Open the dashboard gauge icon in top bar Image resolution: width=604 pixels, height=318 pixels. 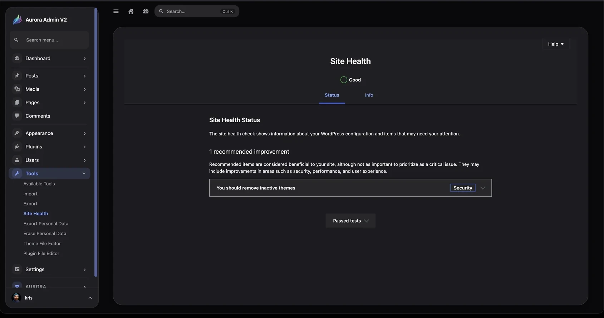point(146,11)
